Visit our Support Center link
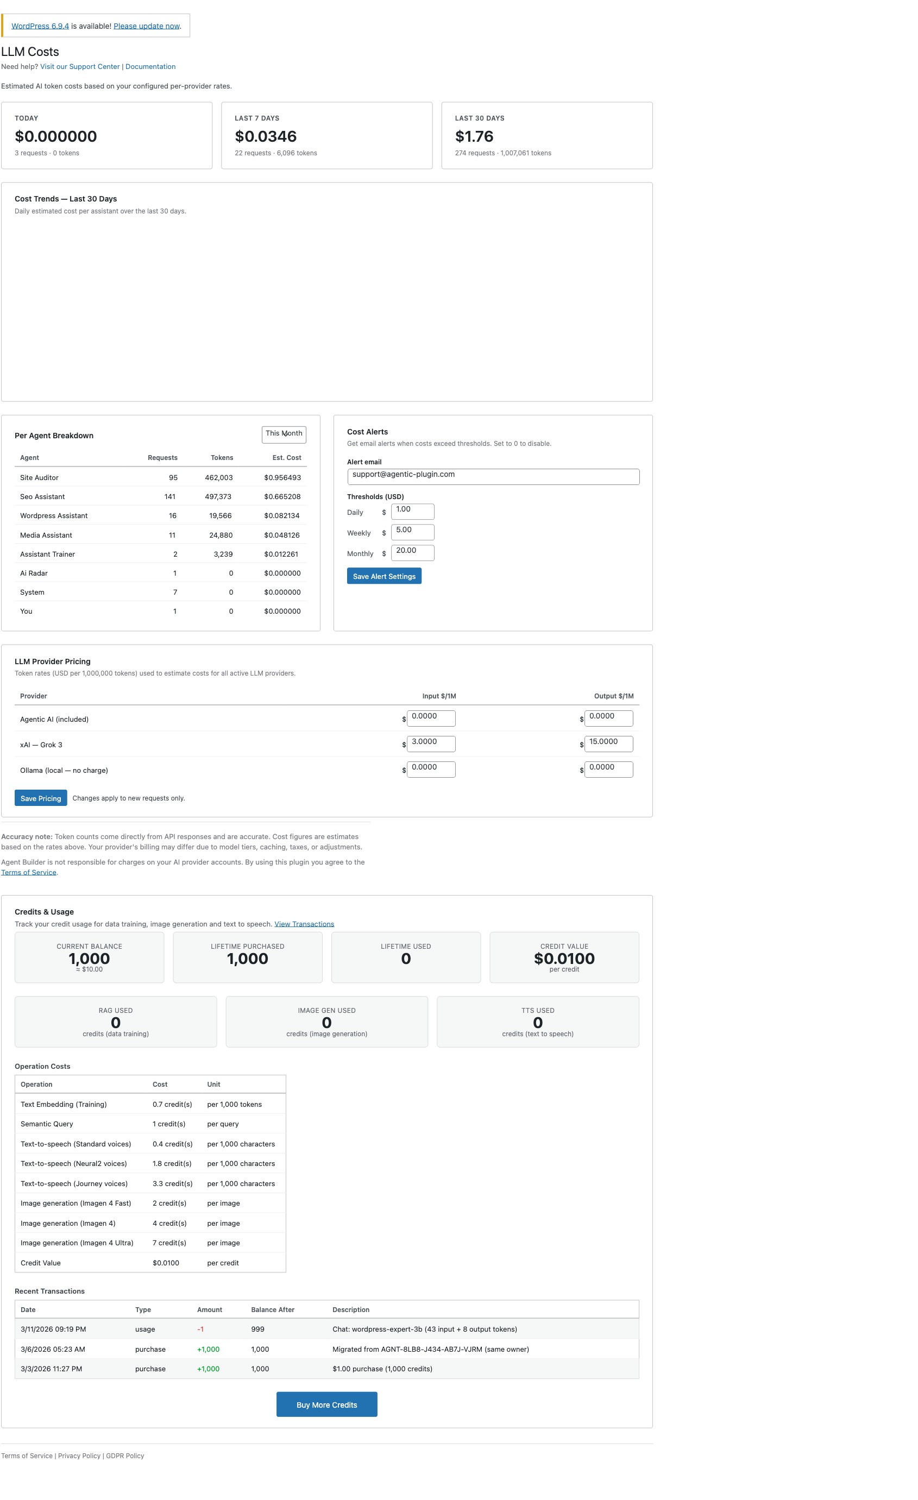 click(x=79, y=66)
